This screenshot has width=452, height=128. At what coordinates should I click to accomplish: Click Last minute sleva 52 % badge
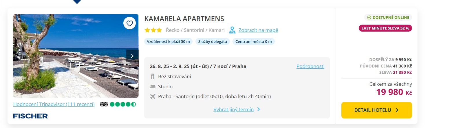385,28
